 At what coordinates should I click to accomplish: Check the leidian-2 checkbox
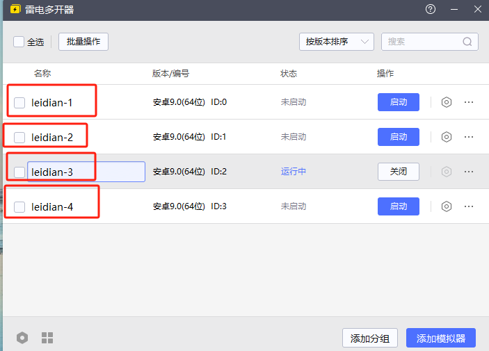(x=19, y=138)
